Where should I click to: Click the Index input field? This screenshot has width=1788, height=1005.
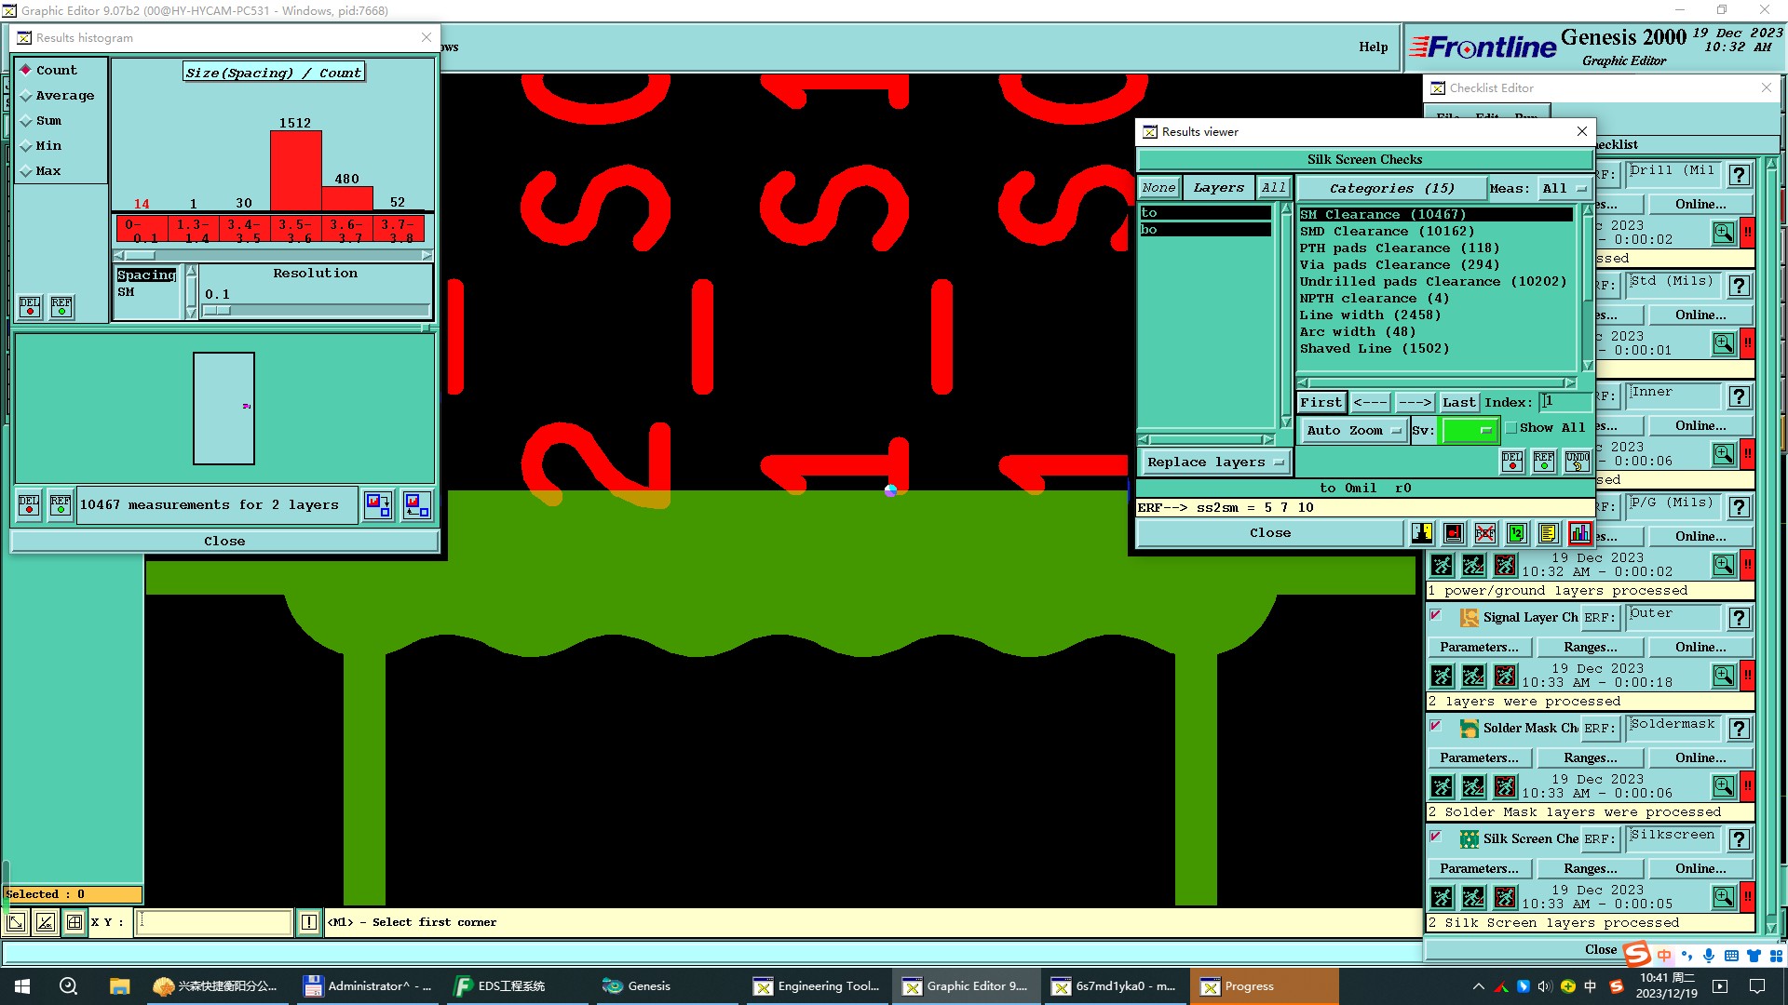pyautogui.click(x=1564, y=402)
